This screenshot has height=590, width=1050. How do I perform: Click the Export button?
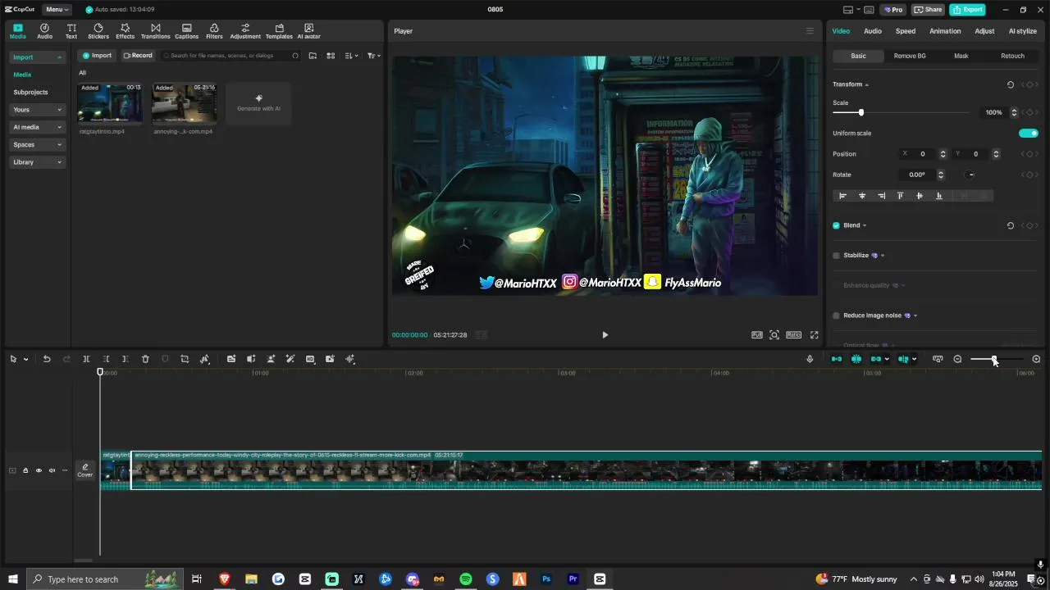967,10
